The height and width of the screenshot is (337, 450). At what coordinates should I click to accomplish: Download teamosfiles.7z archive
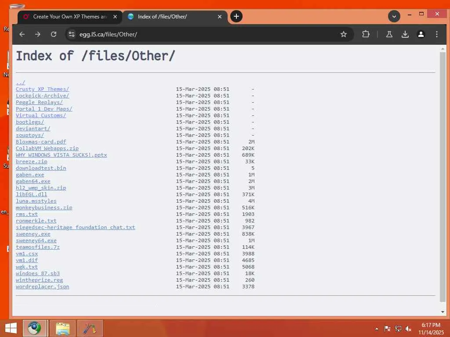click(x=38, y=247)
